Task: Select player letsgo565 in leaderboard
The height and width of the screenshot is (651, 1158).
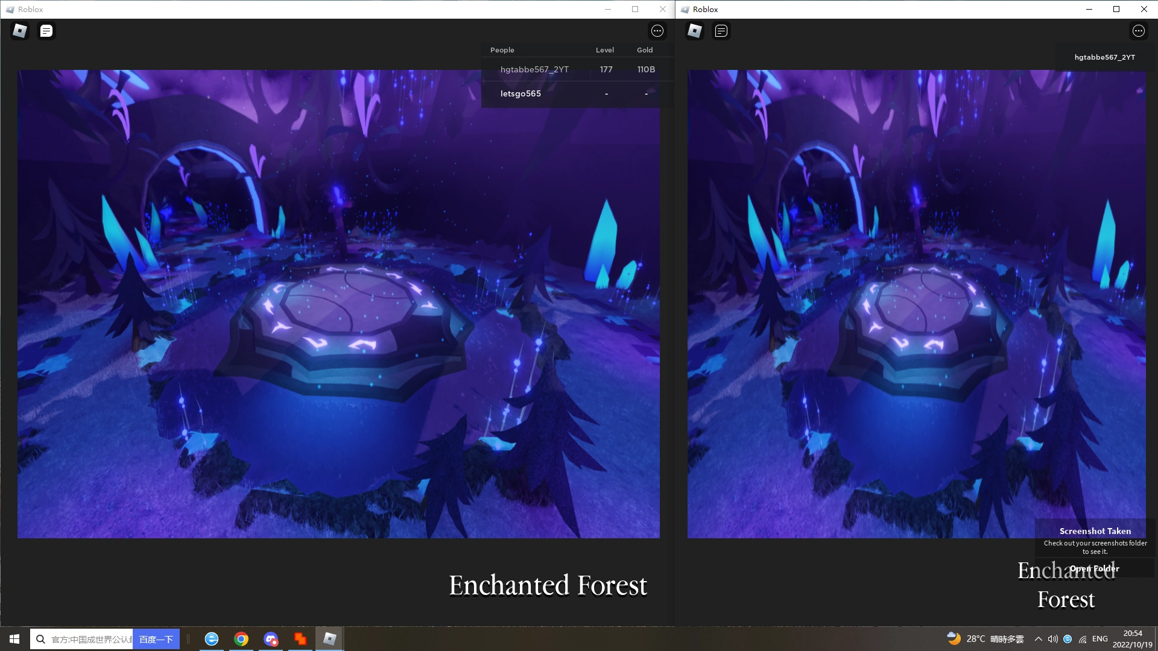Action: pyautogui.click(x=520, y=93)
